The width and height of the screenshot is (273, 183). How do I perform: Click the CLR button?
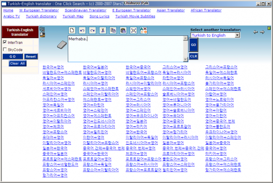point(193,56)
